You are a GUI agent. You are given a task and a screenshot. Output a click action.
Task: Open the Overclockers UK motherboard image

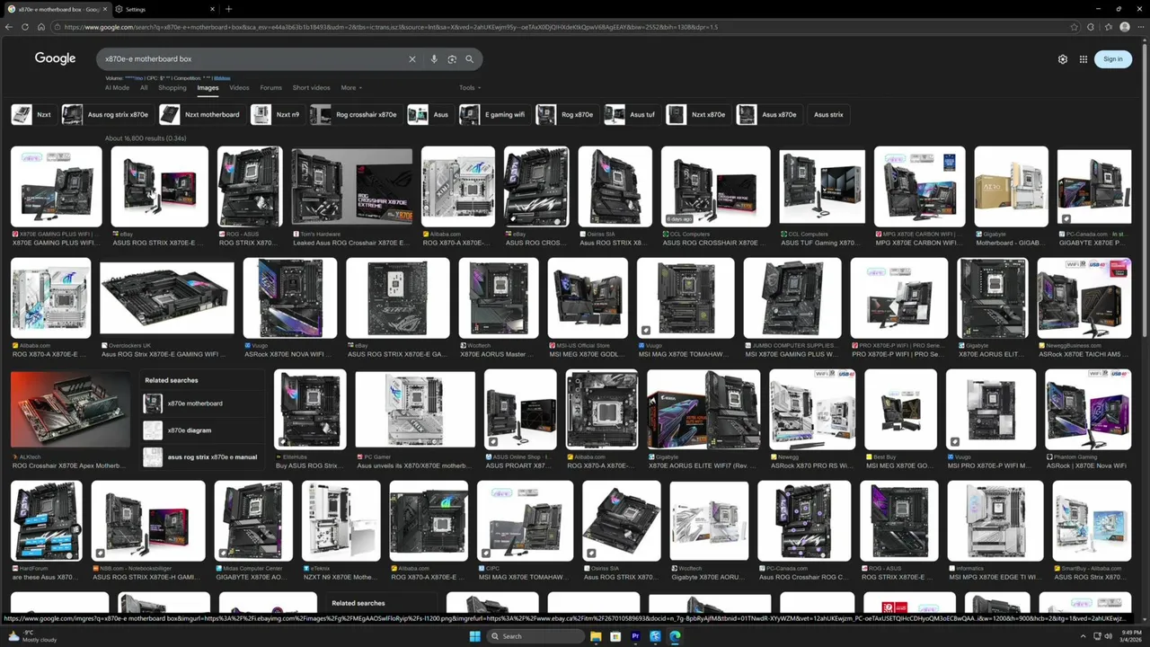pyautogui.click(x=167, y=298)
